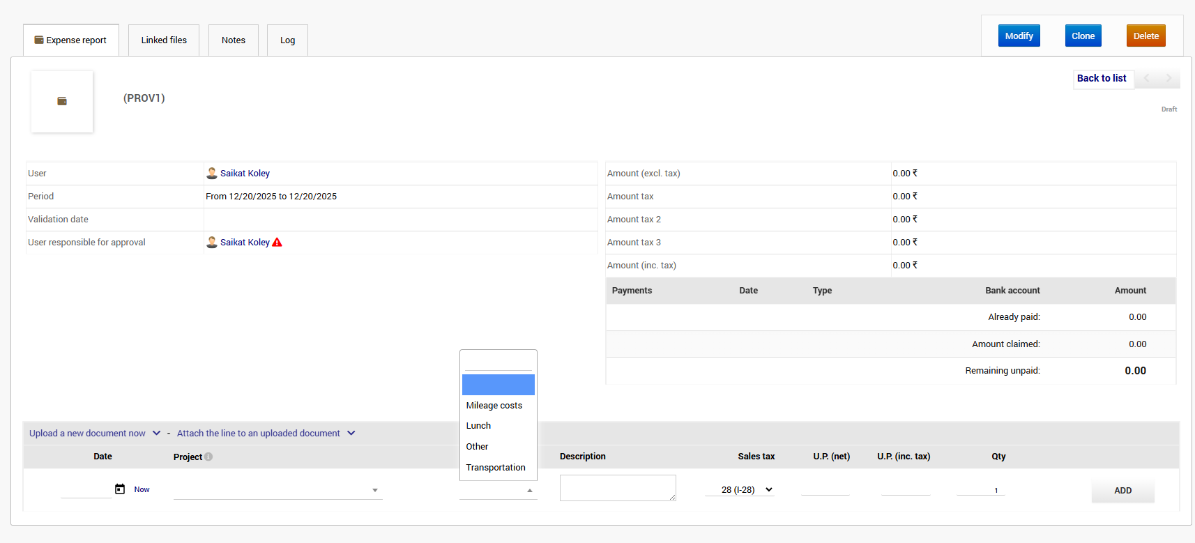Click the ADD line button
The width and height of the screenshot is (1195, 543).
pyautogui.click(x=1122, y=491)
